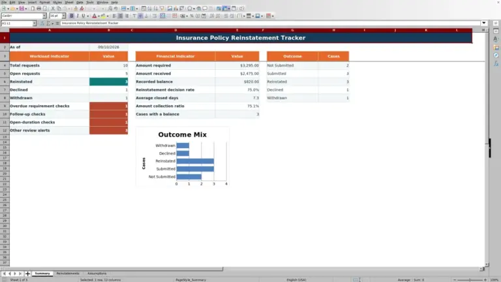Open the font name dropdown
Image resolution: width=501 pixels, height=282 pixels.
coord(44,16)
